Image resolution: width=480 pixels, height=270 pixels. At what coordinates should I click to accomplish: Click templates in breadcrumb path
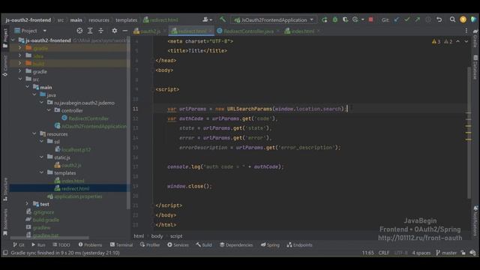pyautogui.click(x=126, y=20)
